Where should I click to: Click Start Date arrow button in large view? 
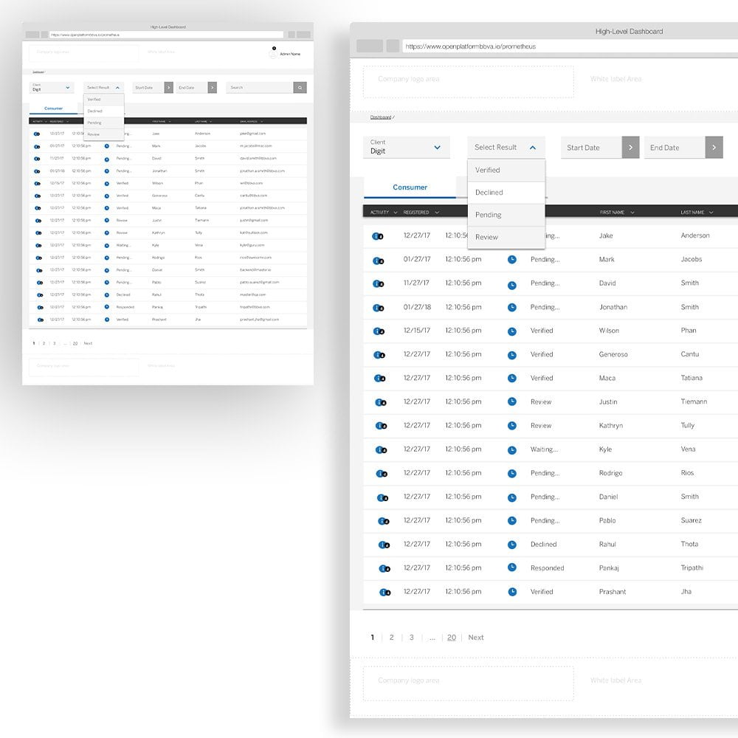coord(630,148)
